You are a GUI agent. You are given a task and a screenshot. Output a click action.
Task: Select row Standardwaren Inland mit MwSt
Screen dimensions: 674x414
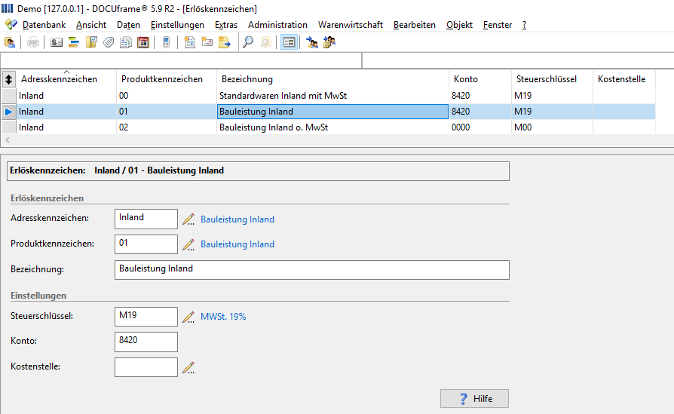coord(329,96)
